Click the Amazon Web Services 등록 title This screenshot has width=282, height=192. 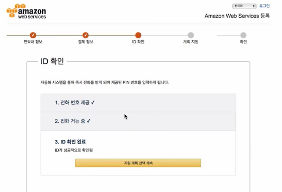point(237,16)
